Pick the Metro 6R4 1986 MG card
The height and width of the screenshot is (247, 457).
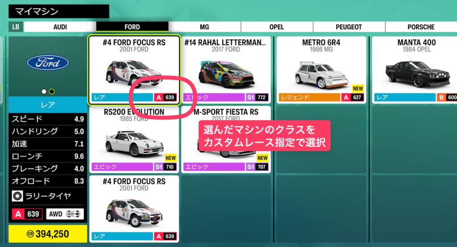pos(321,70)
